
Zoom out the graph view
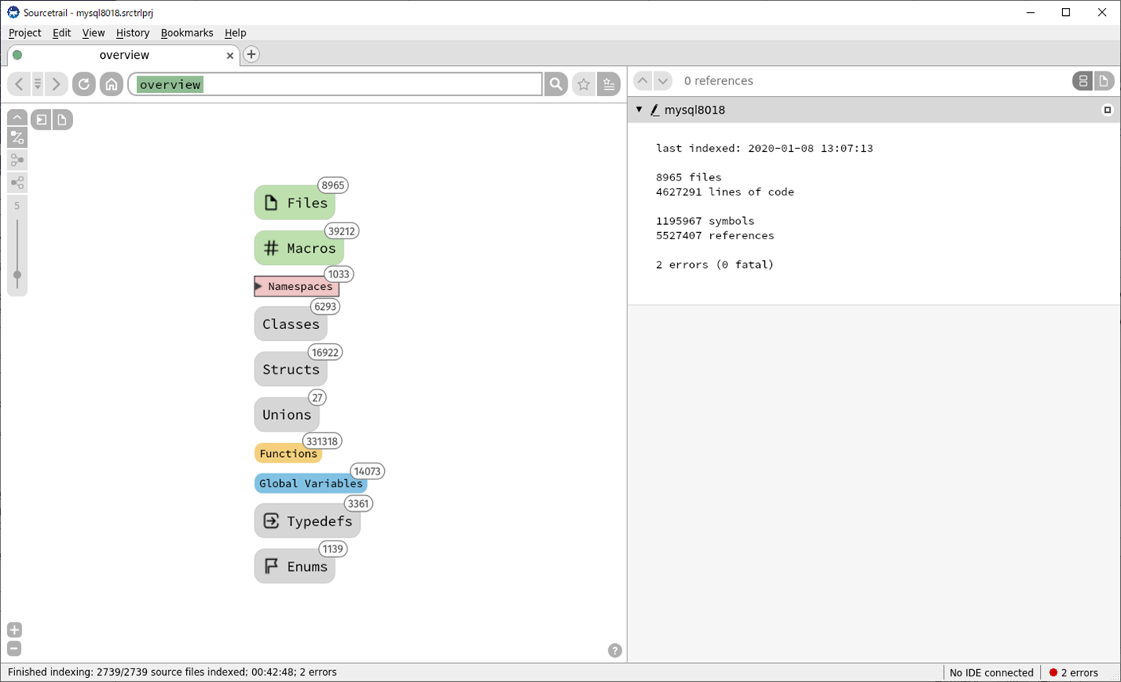[x=14, y=649]
